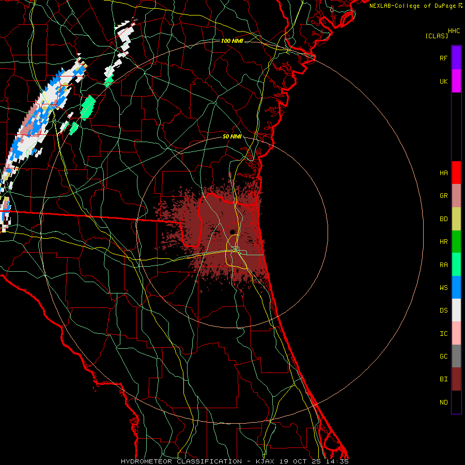
Task: Click the "ND" legend label
Action: point(443,402)
